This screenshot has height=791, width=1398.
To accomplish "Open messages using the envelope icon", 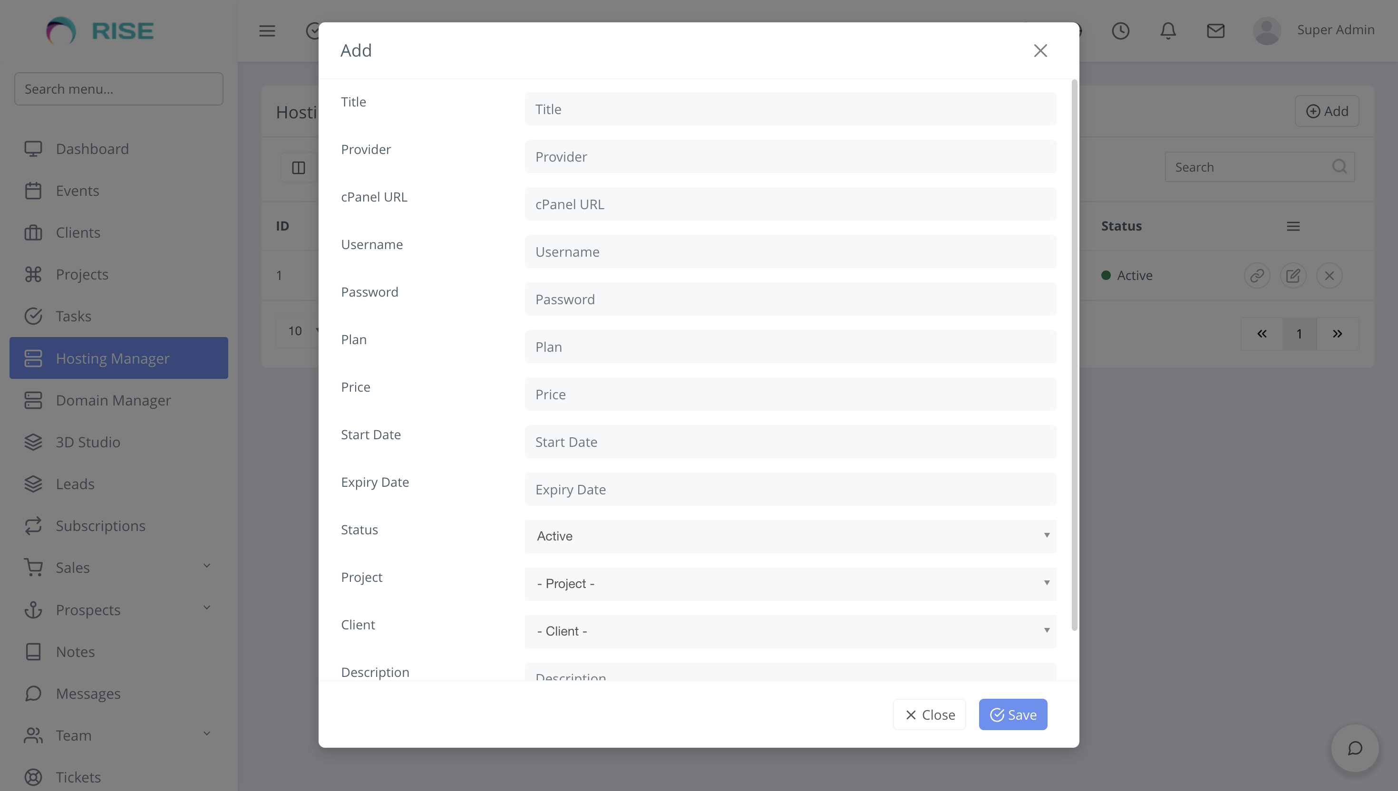I will click(1216, 31).
